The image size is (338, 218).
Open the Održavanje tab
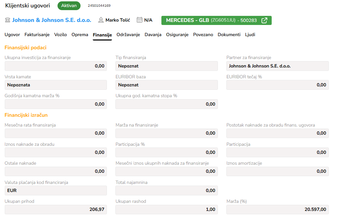[x=128, y=35]
